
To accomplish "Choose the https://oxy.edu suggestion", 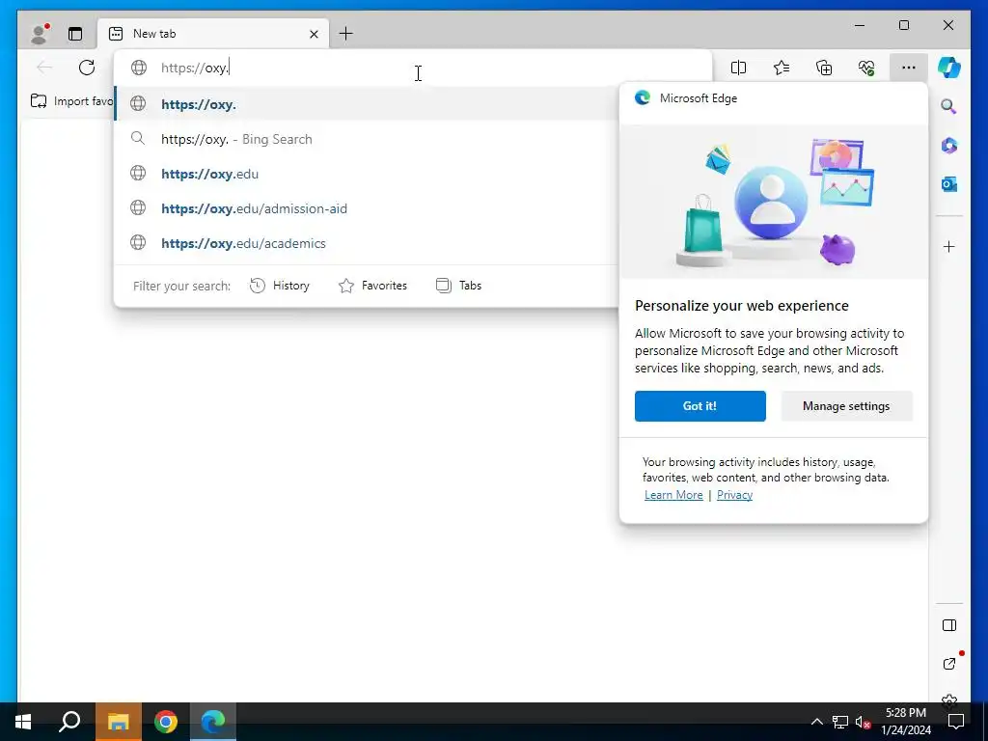I will coord(366,174).
